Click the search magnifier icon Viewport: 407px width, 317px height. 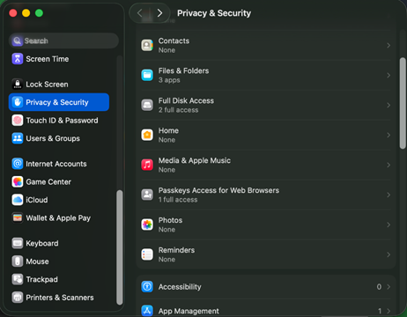coord(17,41)
